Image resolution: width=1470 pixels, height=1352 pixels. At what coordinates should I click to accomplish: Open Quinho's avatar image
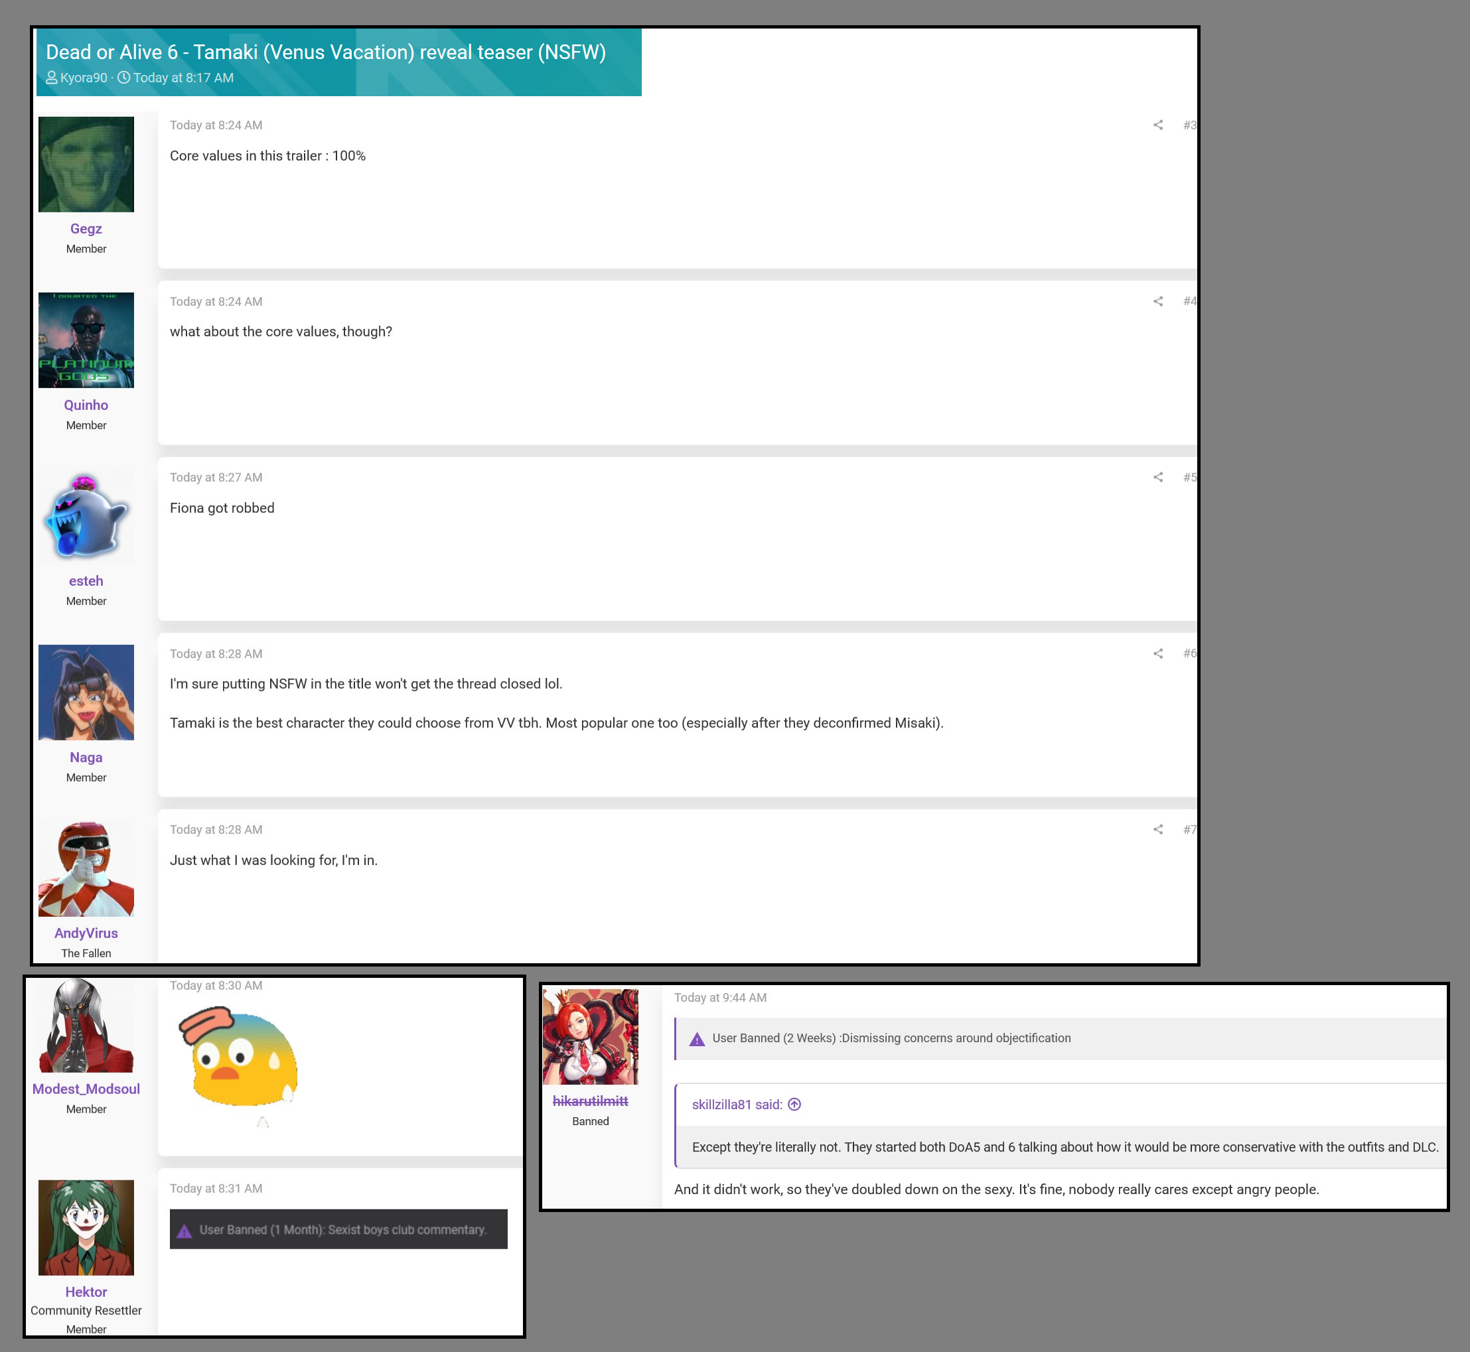point(86,340)
